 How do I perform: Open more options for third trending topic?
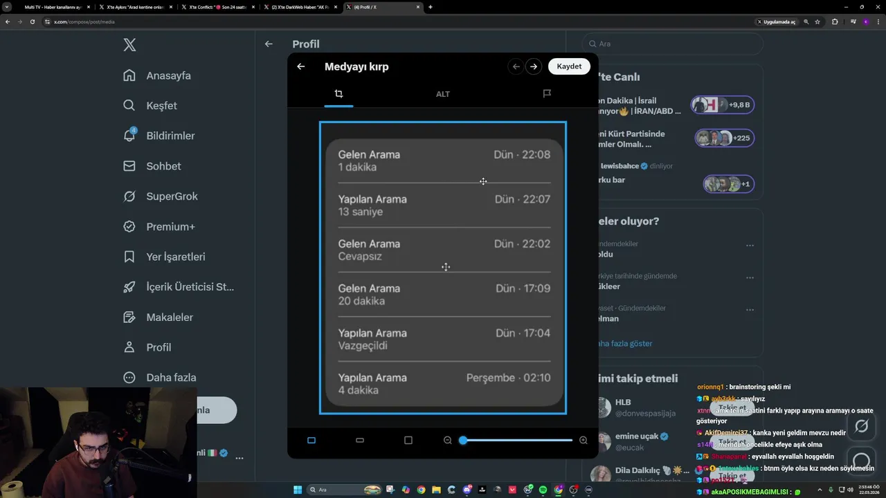(750, 309)
